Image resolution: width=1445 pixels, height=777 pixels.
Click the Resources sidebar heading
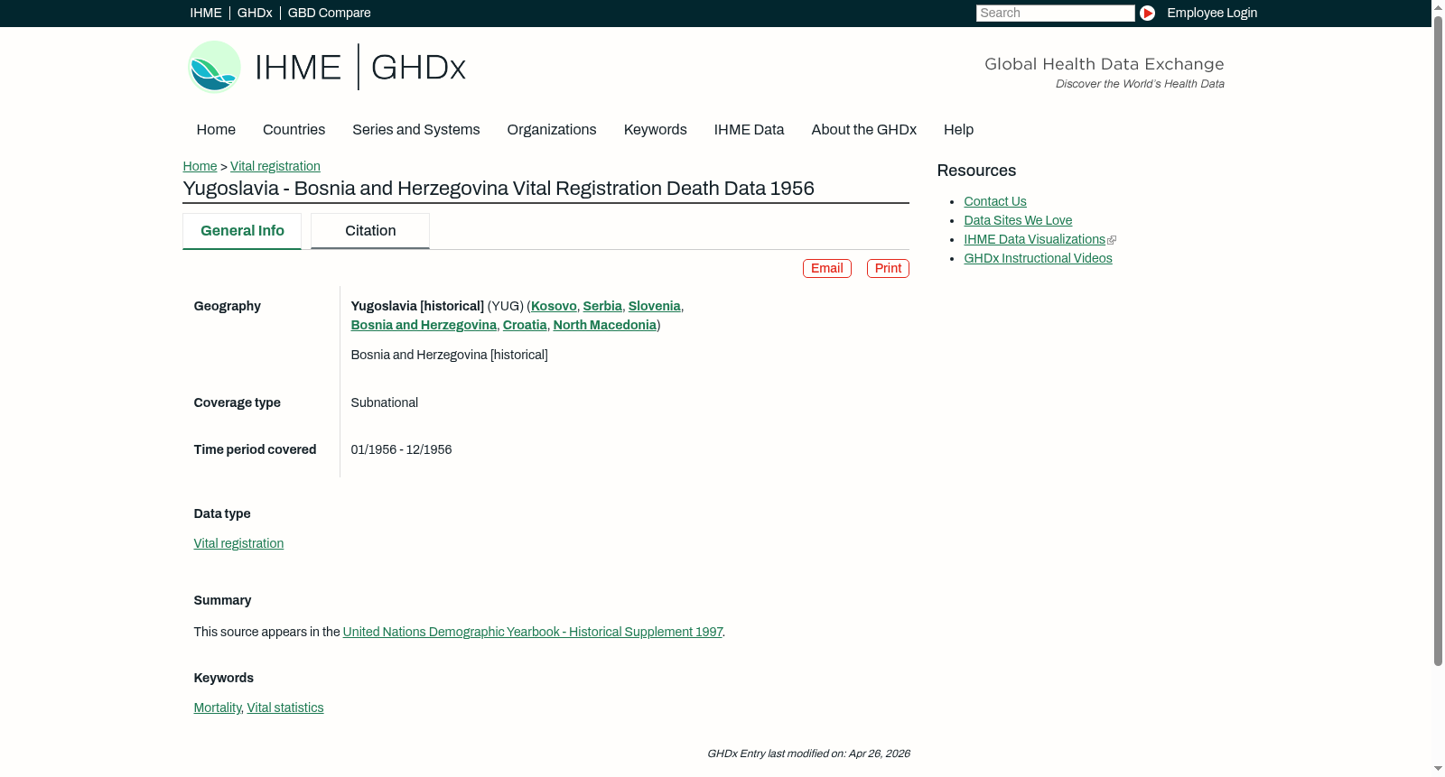pos(976,171)
